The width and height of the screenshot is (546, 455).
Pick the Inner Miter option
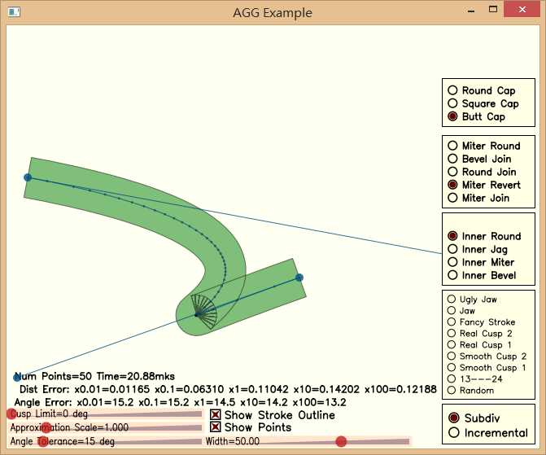tap(481, 262)
